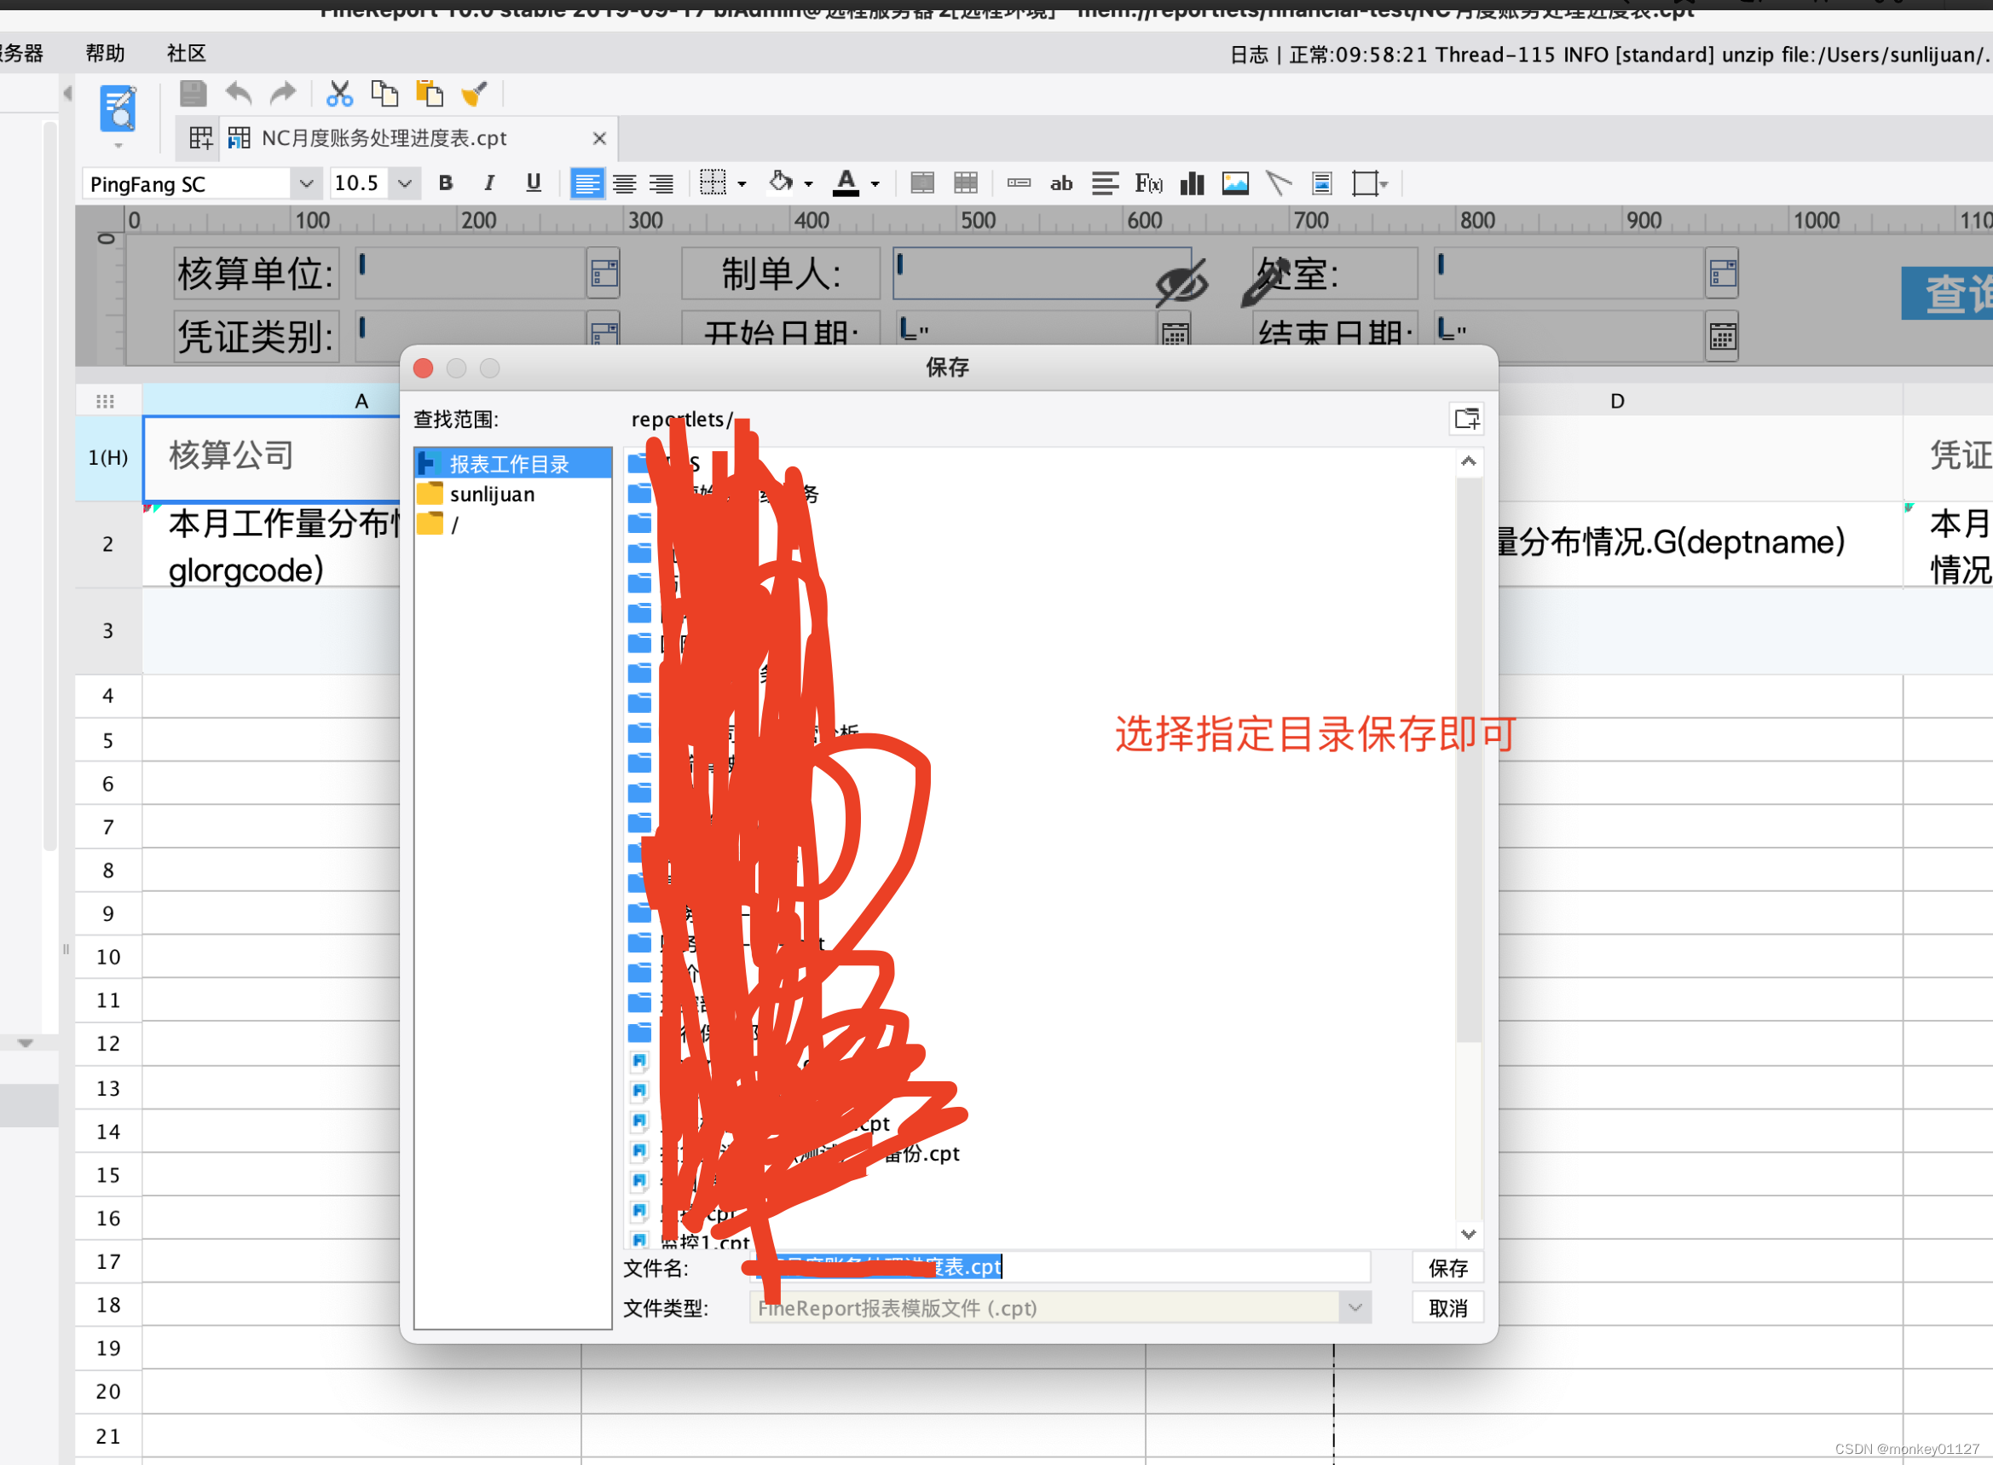
Task: Insert a formula with F(x) icon
Action: [1148, 183]
